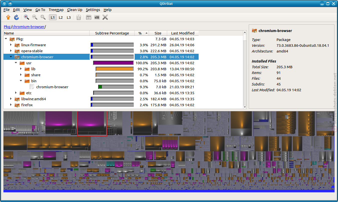Viewport: 338px width, 202px height.
Task: Click the Pkg: root package icon
Action: 12,39
